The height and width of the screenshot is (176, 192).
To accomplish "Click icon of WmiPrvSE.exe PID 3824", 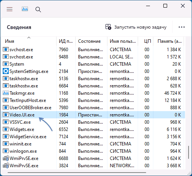I will (6, 165).
